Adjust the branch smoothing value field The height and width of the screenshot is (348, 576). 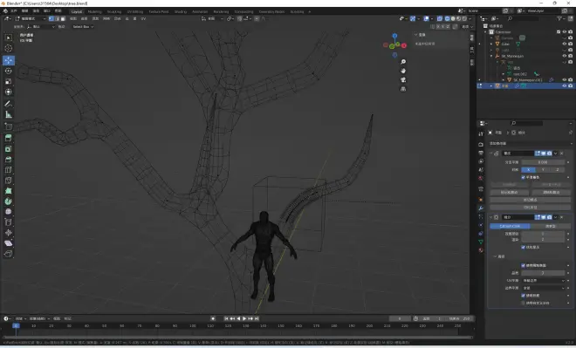pyautogui.click(x=543, y=162)
